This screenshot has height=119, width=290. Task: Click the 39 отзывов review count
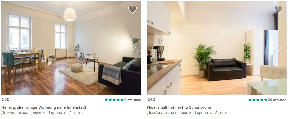[x=277, y=100]
